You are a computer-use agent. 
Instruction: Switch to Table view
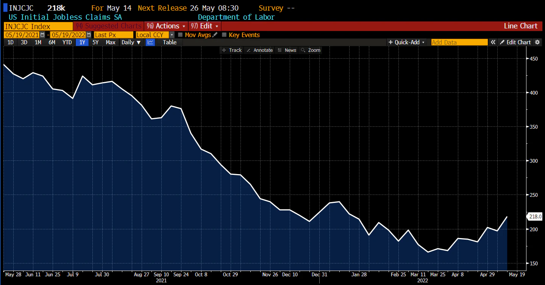tap(170, 42)
